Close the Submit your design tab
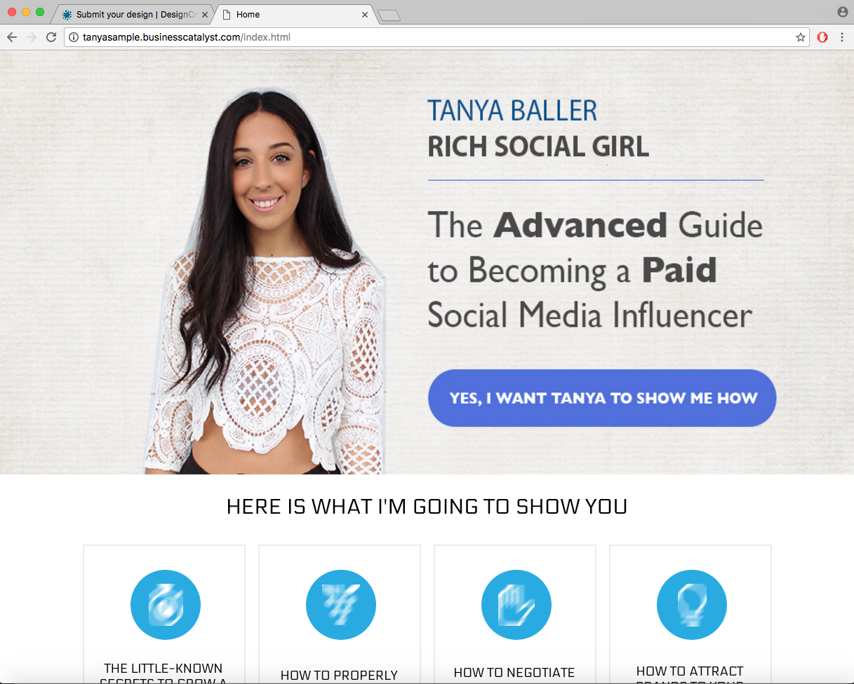 (x=204, y=14)
